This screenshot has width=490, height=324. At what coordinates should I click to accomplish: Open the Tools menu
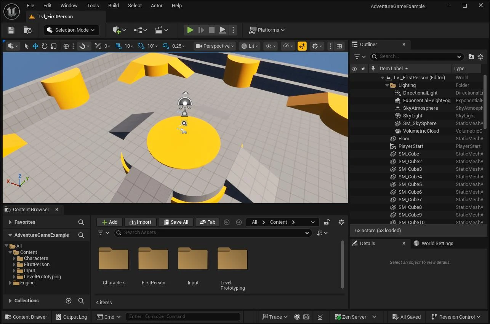pyautogui.click(x=93, y=6)
